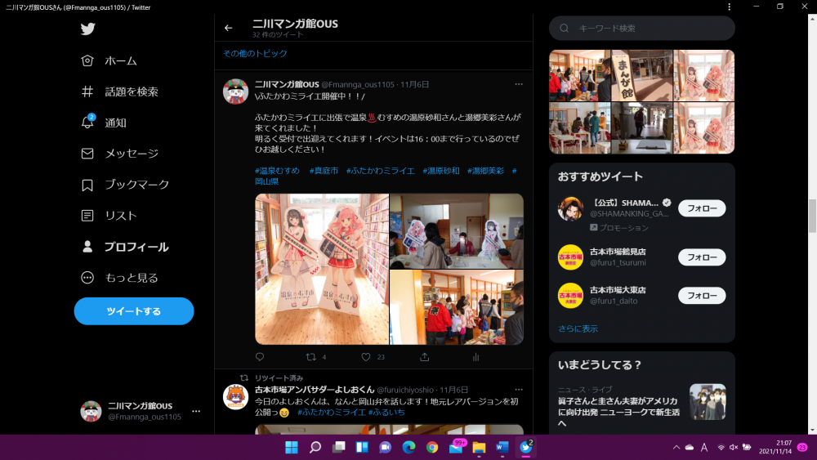Open Teams chat taskbar icon
Viewport: 817px width, 460px height.
(x=385, y=447)
